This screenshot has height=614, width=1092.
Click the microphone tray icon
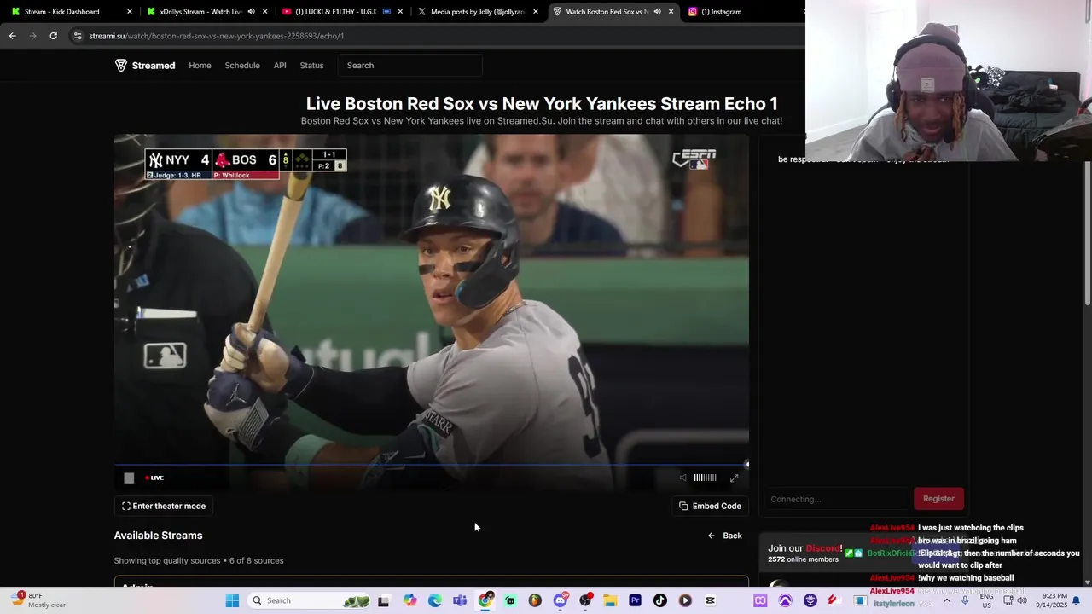(965, 600)
